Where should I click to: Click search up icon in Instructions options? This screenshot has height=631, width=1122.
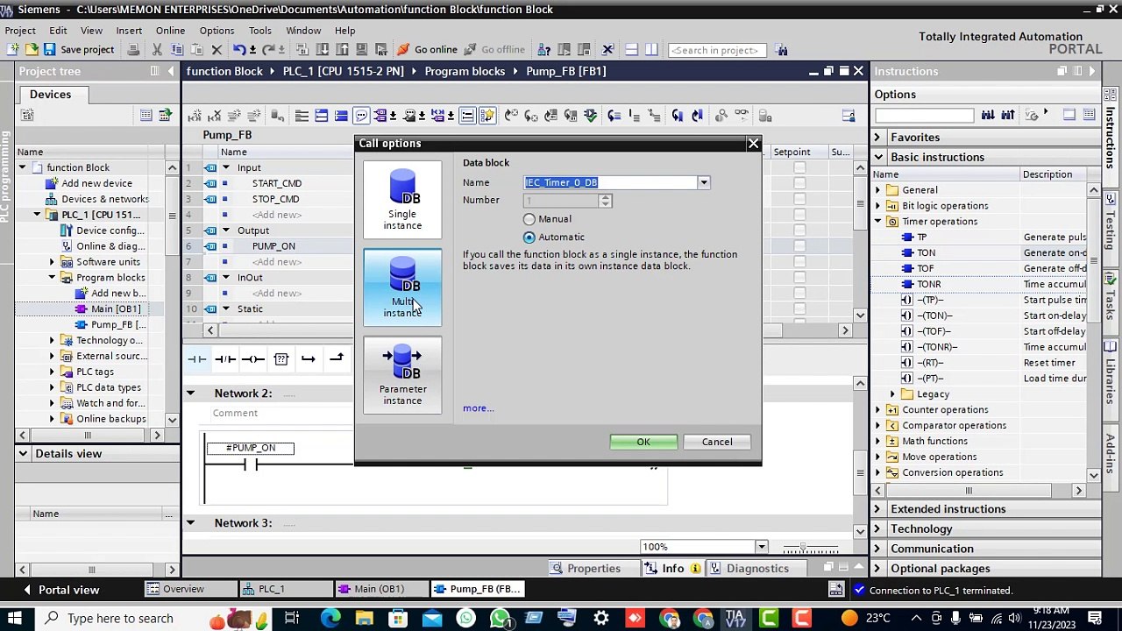1008,115
